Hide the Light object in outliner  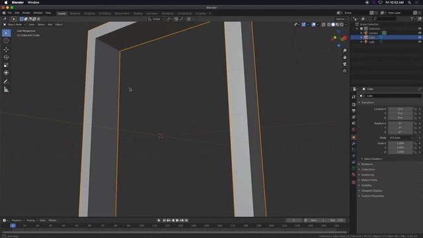(x=420, y=42)
